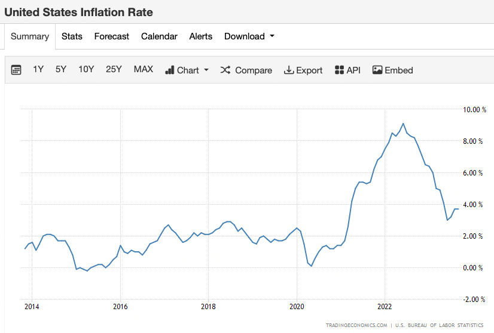Expand the Chart type dropdown arrow
Viewport: 494px width, 333px height.
206,70
